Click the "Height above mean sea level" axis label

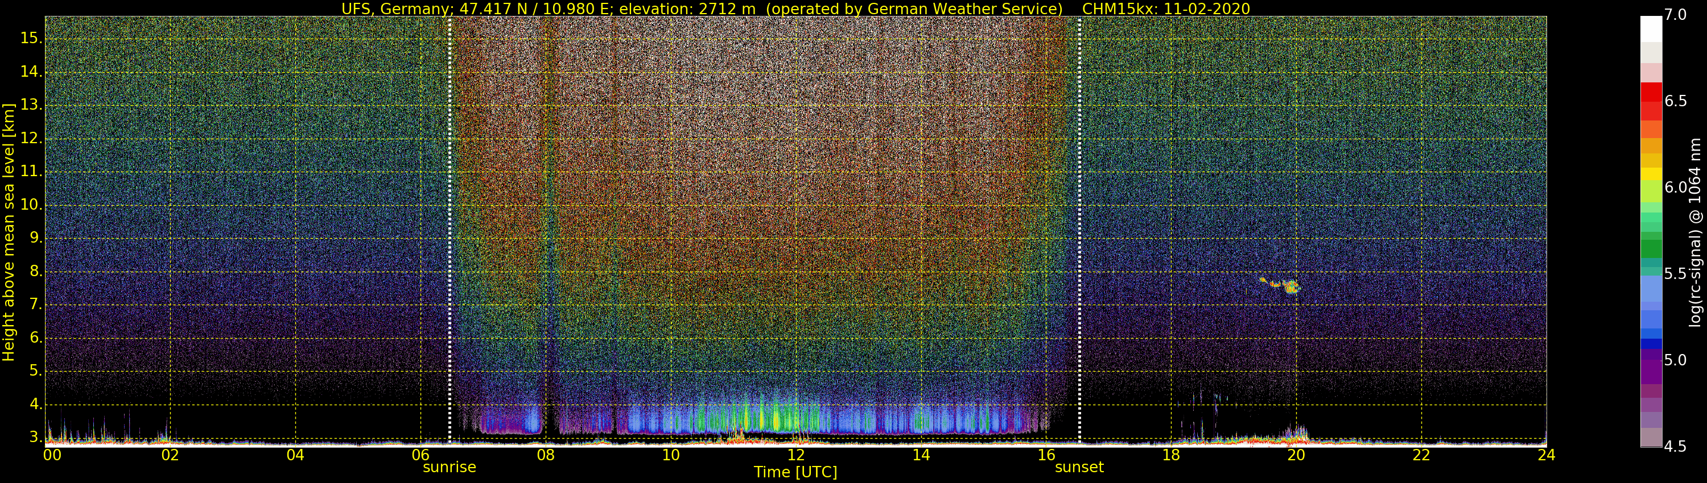pyautogui.click(x=9, y=232)
